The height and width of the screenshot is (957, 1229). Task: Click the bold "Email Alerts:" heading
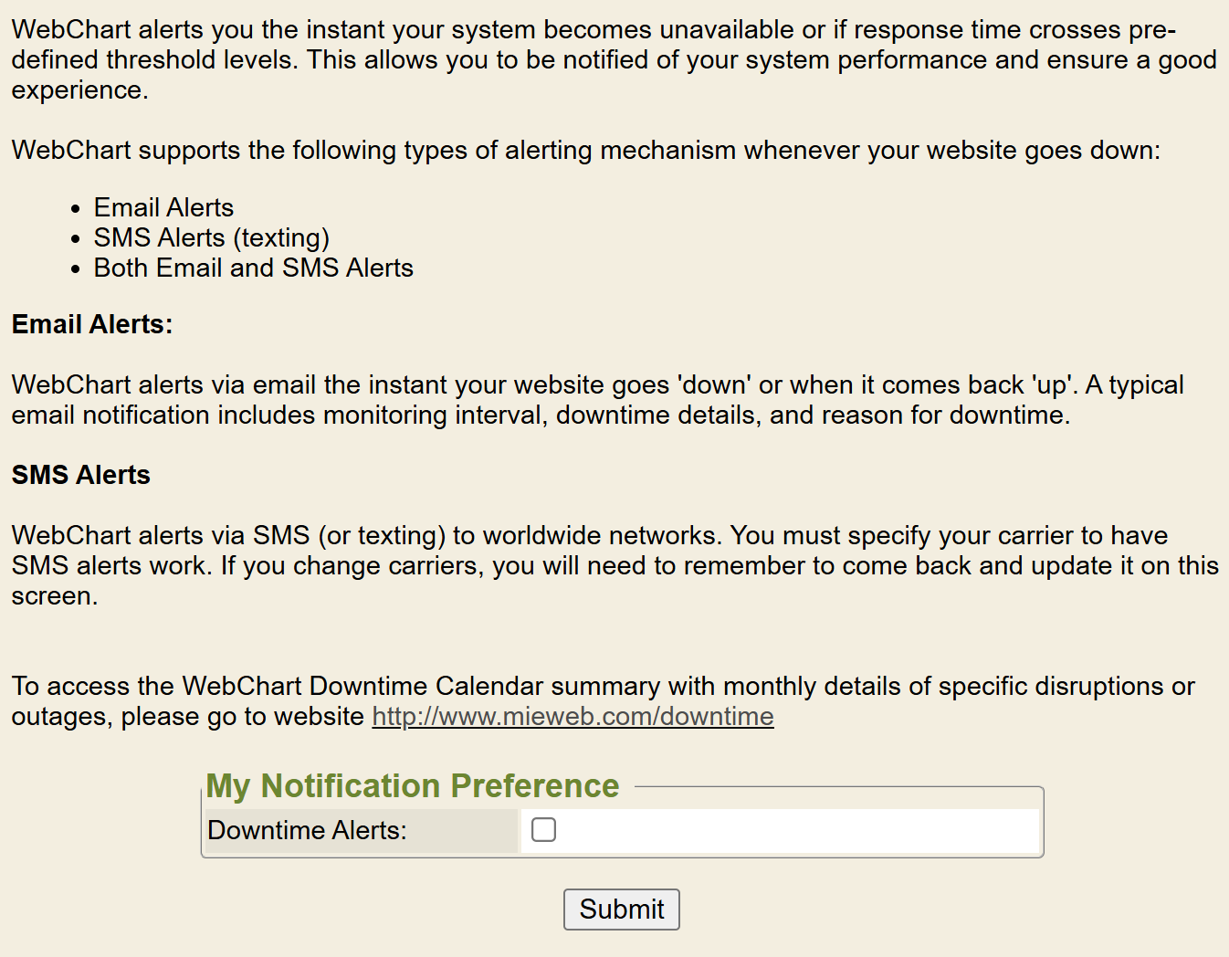pos(92,324)
